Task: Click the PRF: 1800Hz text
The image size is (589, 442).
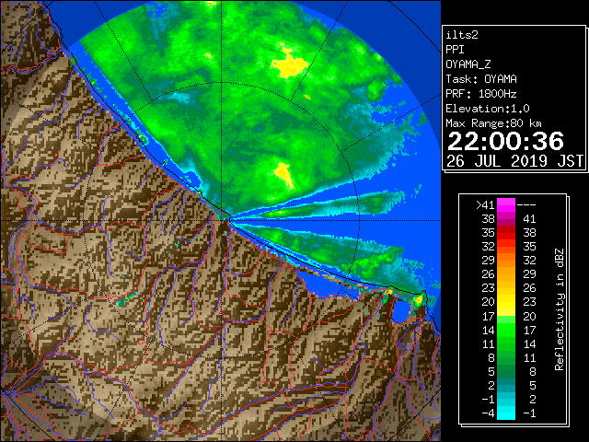Action: 481,94
